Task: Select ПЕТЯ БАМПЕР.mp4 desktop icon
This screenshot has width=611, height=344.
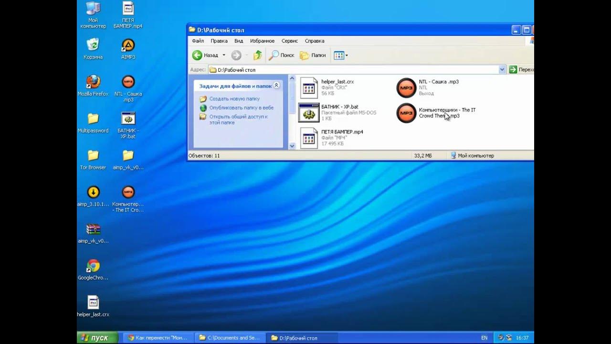Action: pyautogui.click(x=128, y=15)
